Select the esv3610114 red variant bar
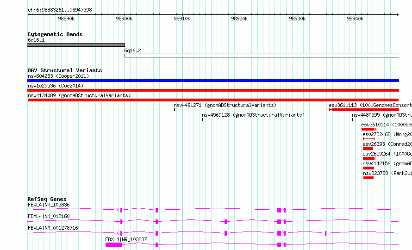Image resolution: width=412 pixels, height=250 pixels. click(369, 129)
